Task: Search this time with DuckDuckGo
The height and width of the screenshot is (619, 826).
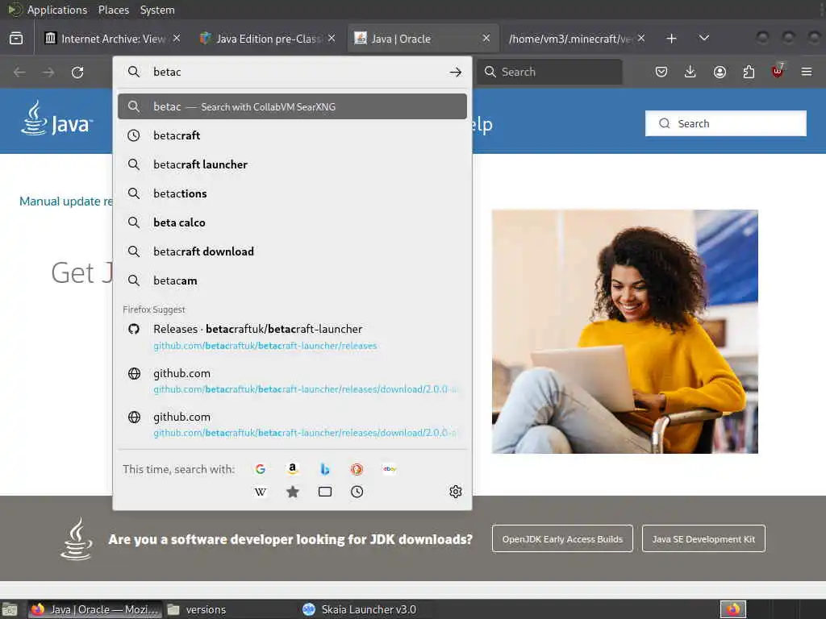Action: [357, 469]
